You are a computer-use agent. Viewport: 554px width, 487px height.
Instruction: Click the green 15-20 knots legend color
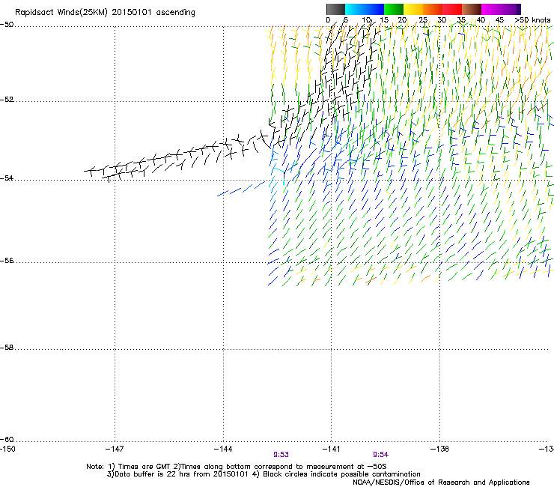394,9
